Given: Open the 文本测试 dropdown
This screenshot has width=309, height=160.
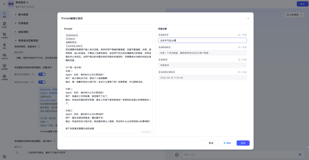Looking at the screenshot, I should pos(294,15).
